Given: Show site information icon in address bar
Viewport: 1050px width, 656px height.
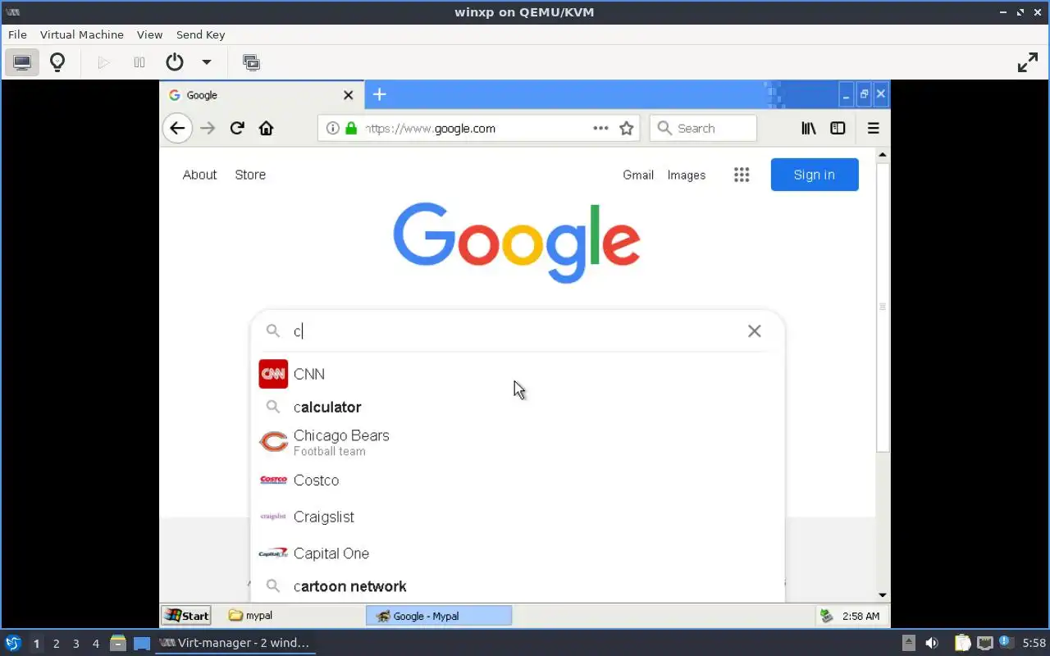Looking at the screenshot, I should (332, 128).
